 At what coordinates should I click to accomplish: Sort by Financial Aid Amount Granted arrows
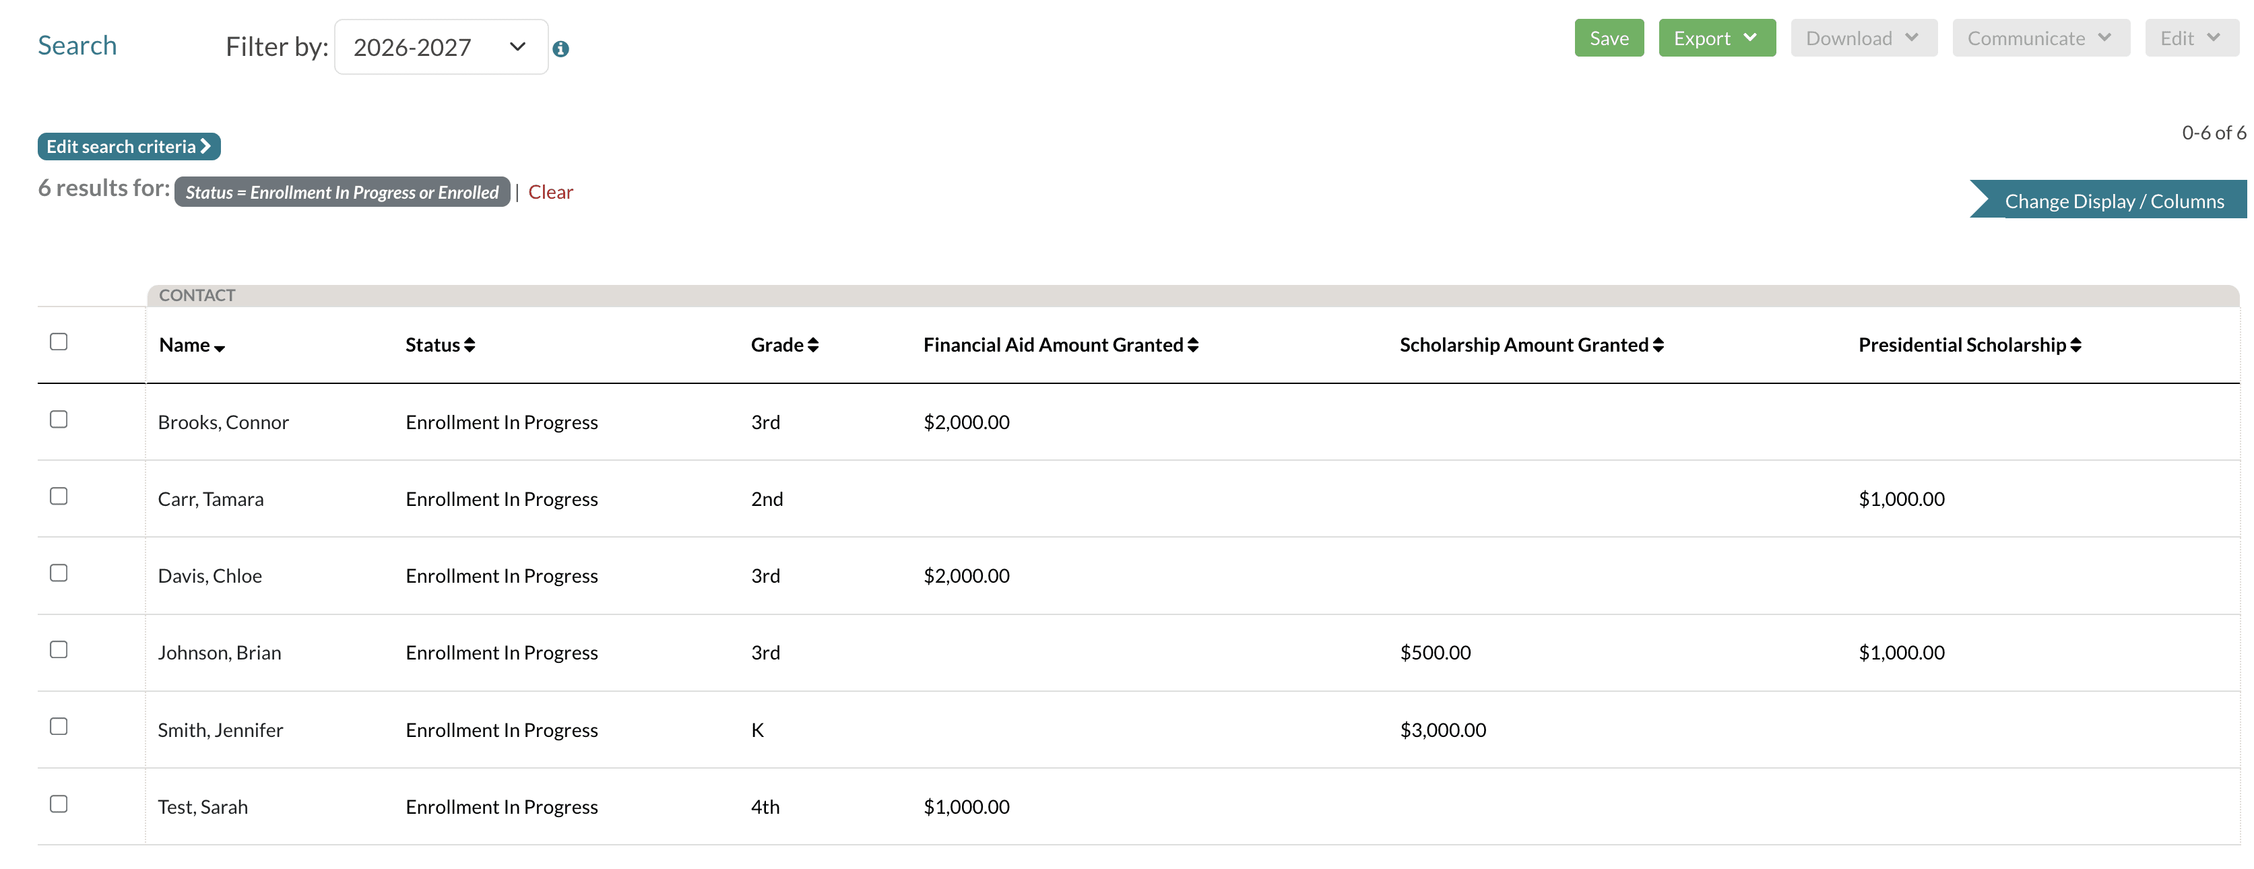click(1192, 345)
